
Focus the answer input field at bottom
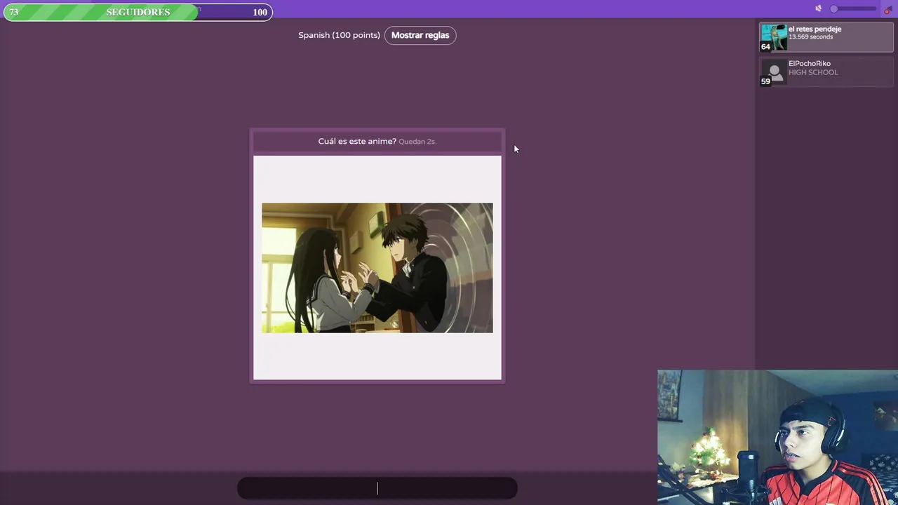pyautogui.click(x=377, y=488)
